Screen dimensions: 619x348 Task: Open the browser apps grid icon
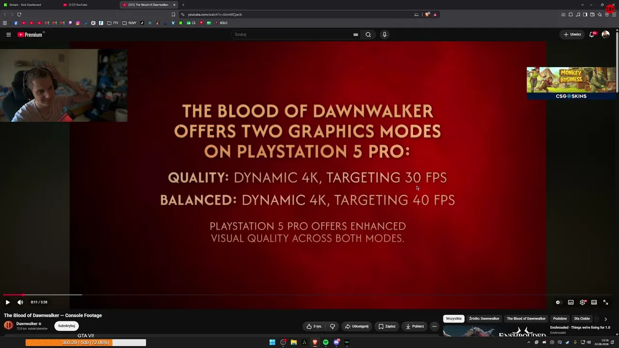point(5,23)
